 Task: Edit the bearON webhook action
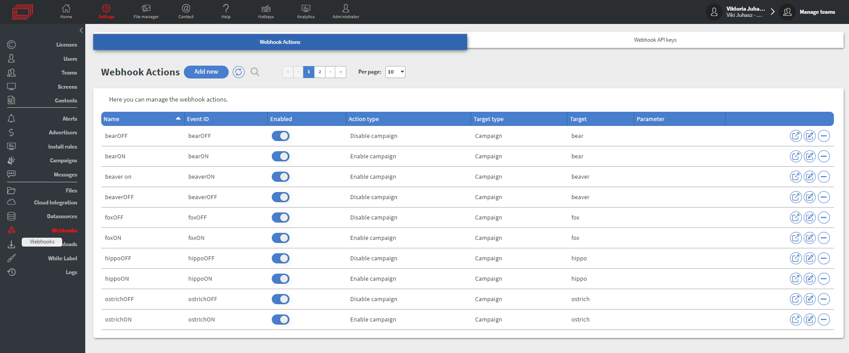point(810,157)
